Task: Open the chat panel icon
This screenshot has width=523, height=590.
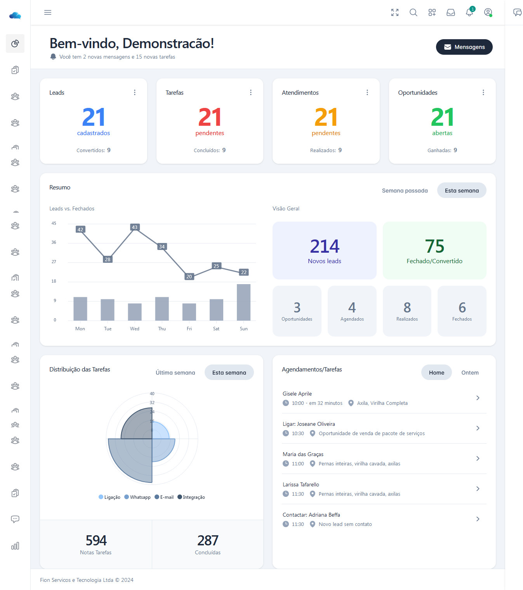Action: 517,12
